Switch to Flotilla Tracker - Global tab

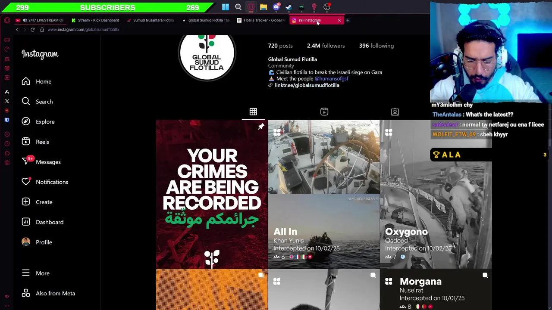point(261,20)
